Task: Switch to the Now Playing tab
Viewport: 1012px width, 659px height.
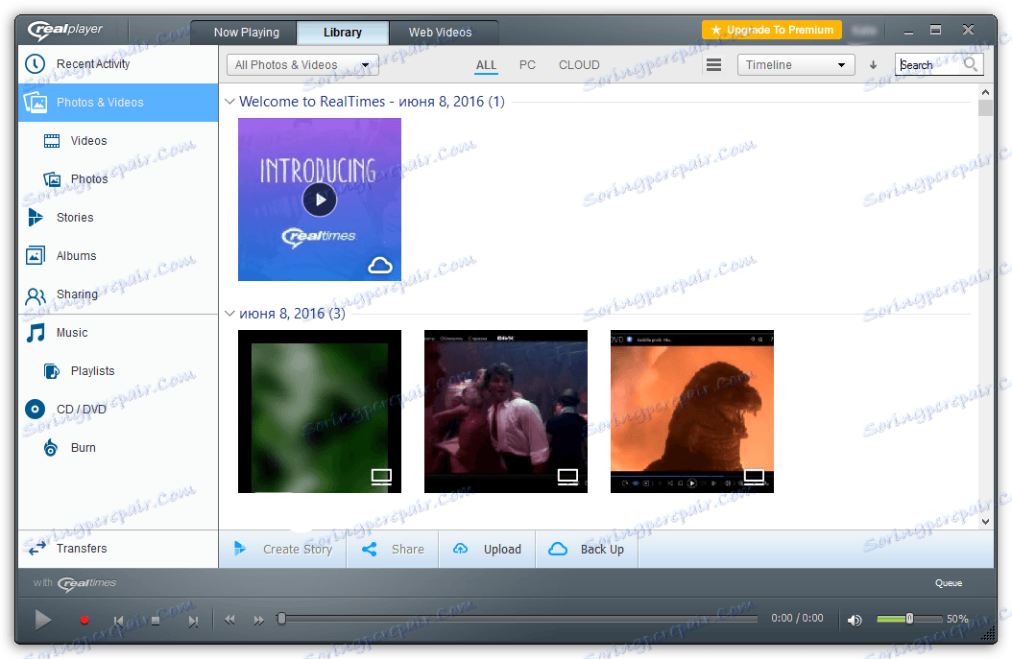Action: tap(243, 32)
